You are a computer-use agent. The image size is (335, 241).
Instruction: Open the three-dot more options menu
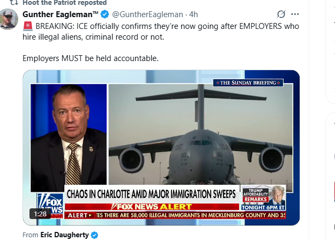click(295, 14)
